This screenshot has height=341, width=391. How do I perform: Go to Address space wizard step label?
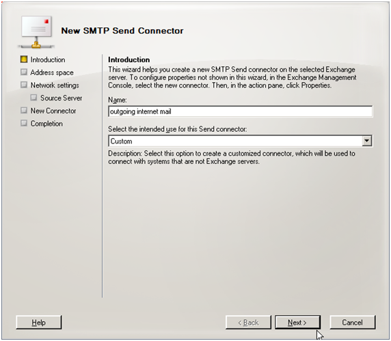(x=52, y=72)
